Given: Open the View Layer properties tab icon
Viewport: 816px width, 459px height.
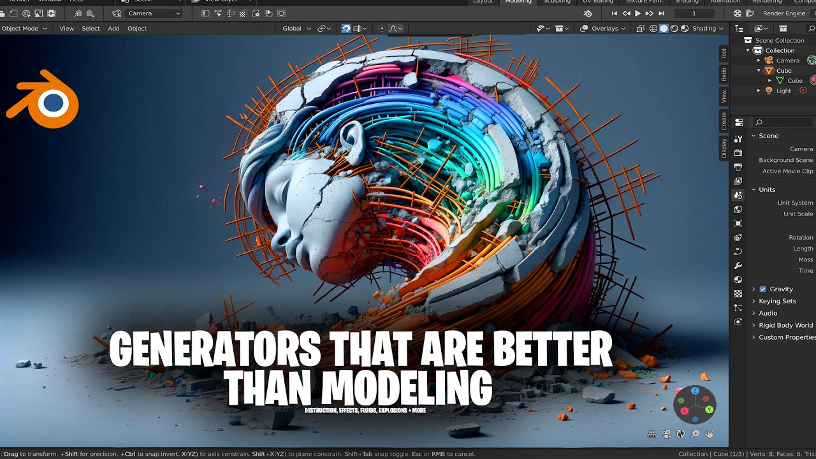Looking at the screenshot, I should pos(738,181).
